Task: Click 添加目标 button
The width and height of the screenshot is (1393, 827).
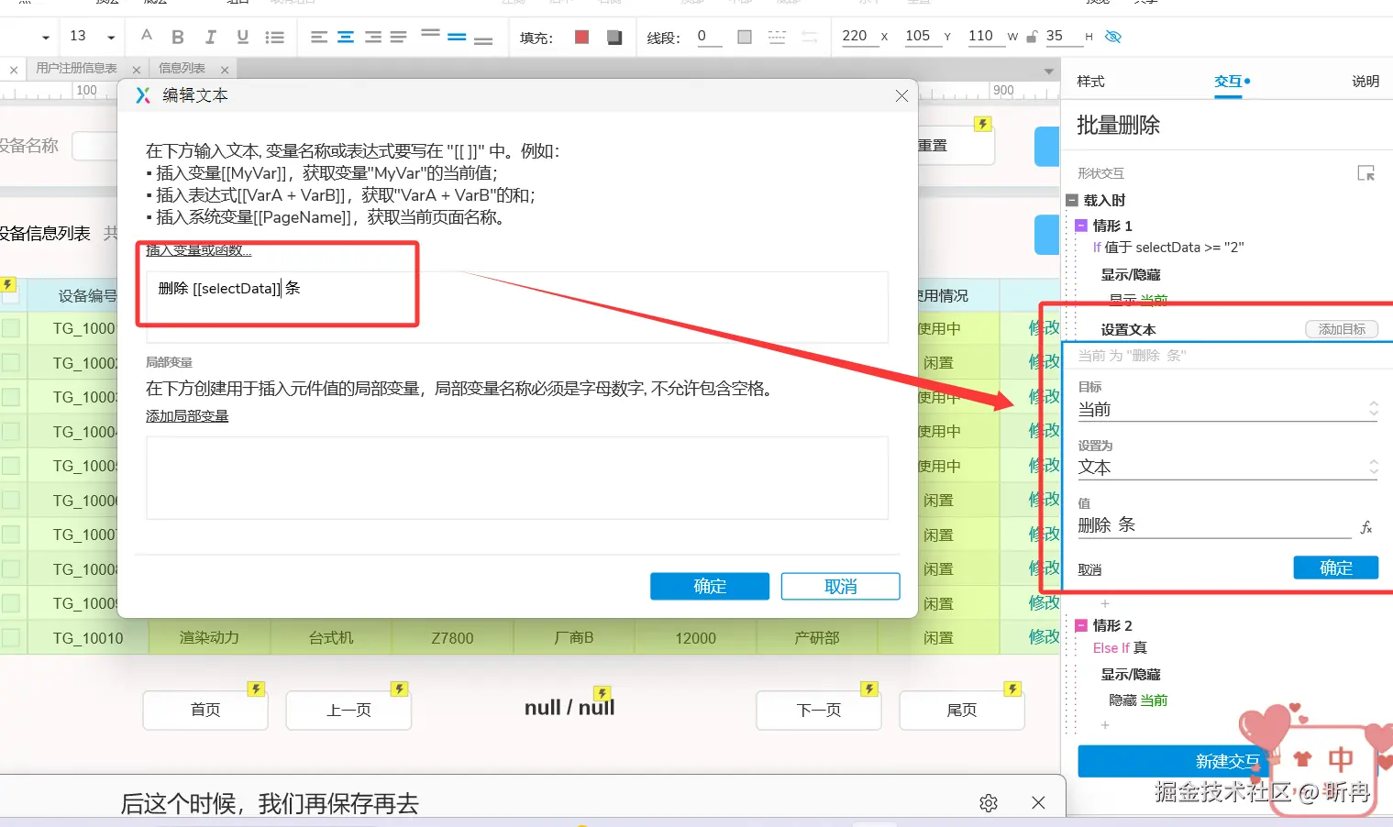Action: click(1342, 329)
